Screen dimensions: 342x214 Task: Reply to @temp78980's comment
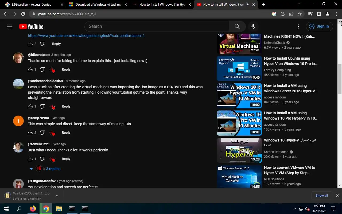pos(66,133)
